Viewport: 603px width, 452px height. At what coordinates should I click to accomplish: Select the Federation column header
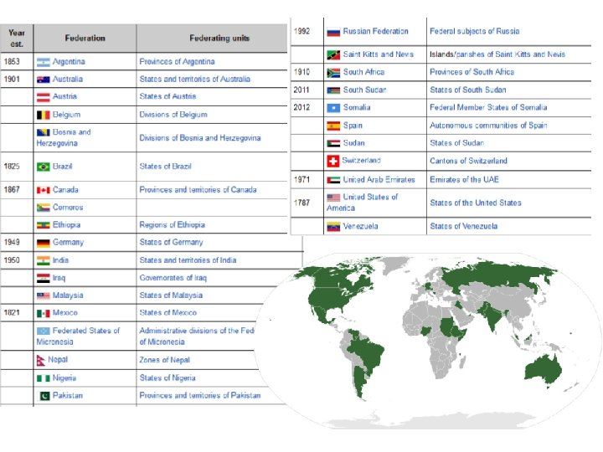click(85, 39)
